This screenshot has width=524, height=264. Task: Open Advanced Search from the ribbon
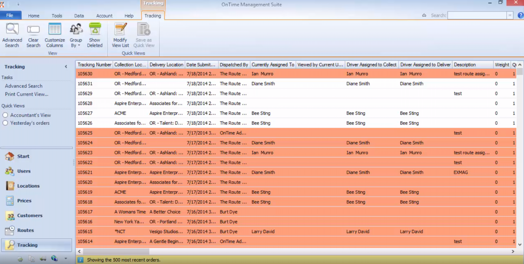pyautogui.click(x=12, y=35)
